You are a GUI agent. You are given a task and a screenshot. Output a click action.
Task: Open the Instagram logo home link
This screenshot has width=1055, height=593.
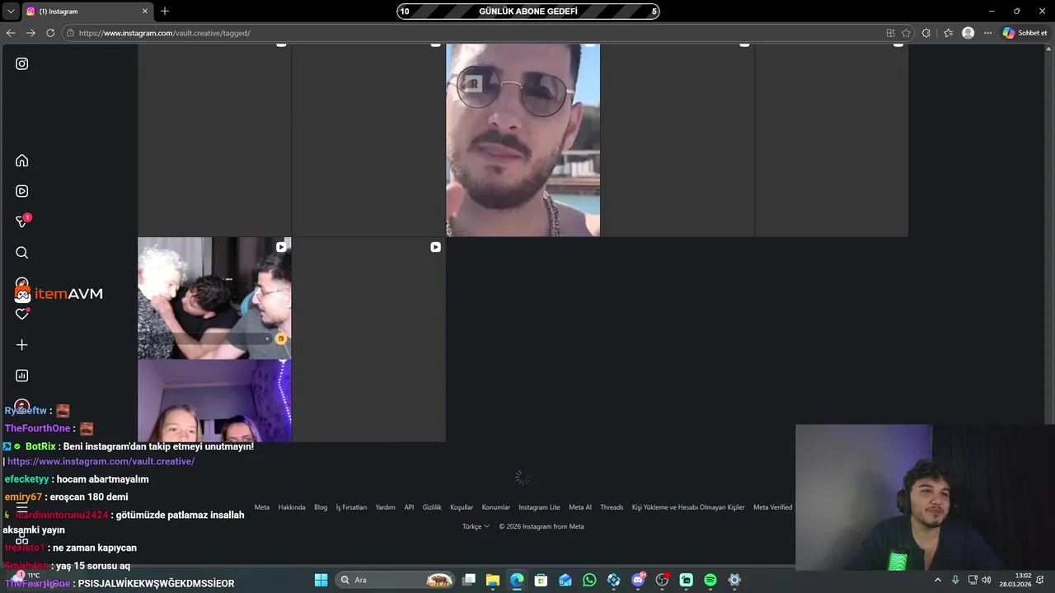[x=22, y=63]
